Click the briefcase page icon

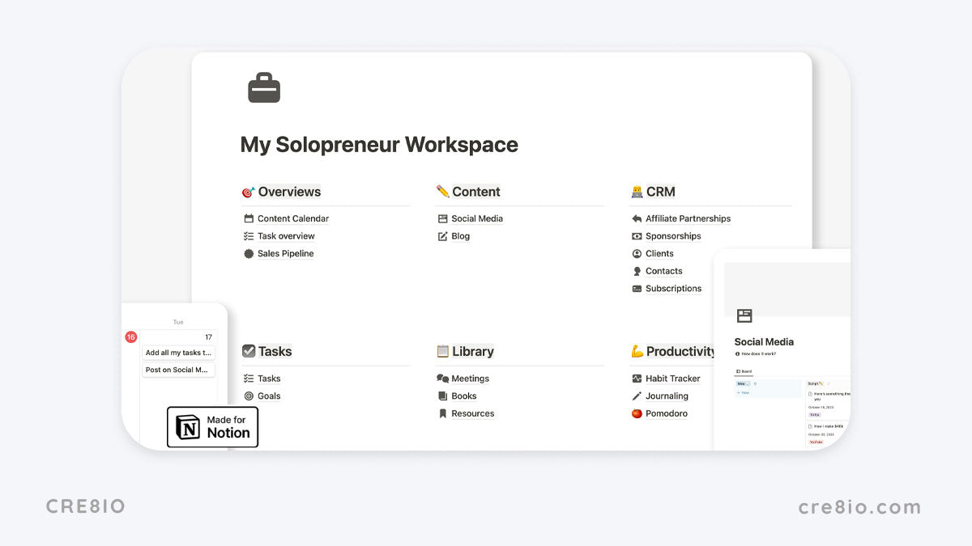tap(264, 88)
